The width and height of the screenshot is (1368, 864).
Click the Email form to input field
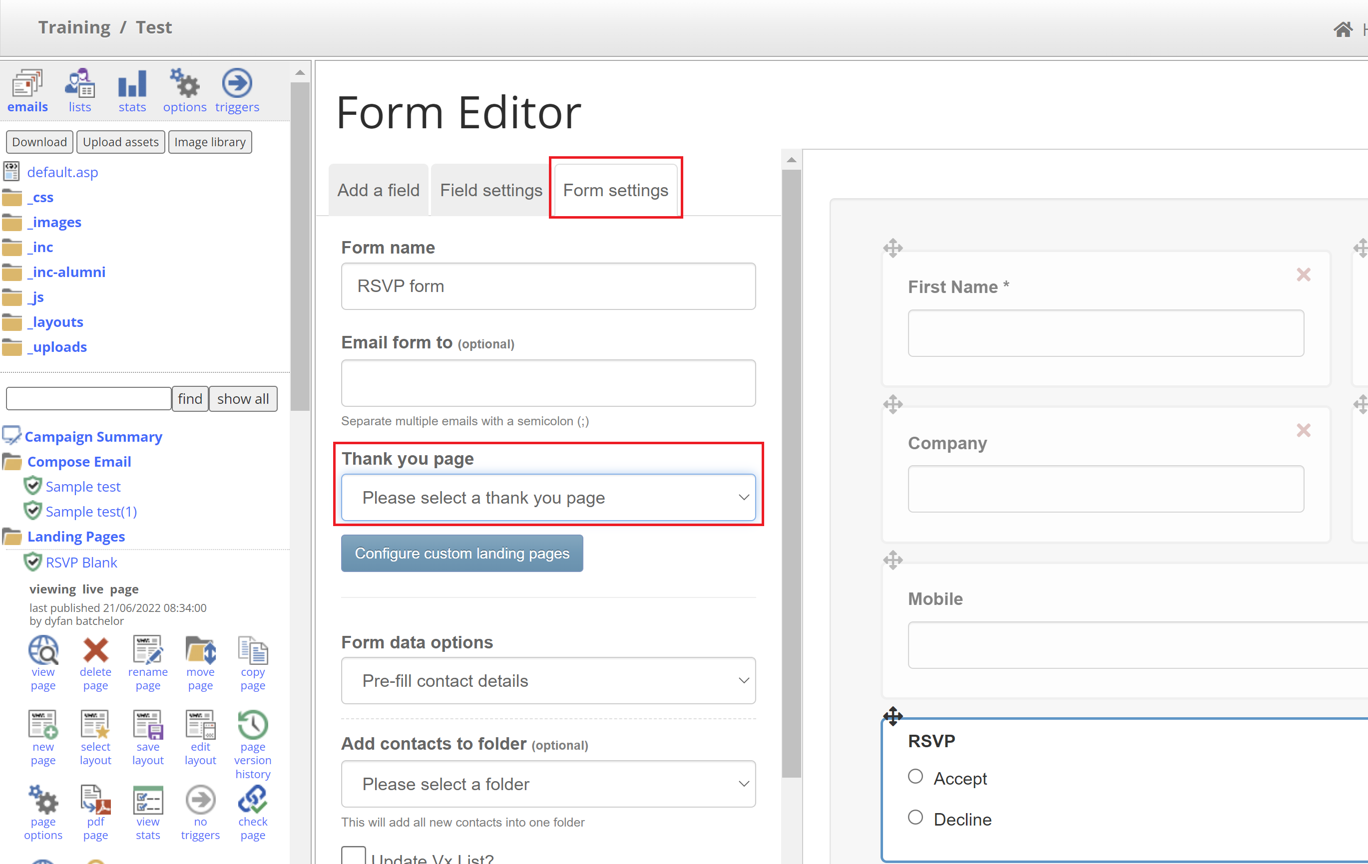click(548, 383)
